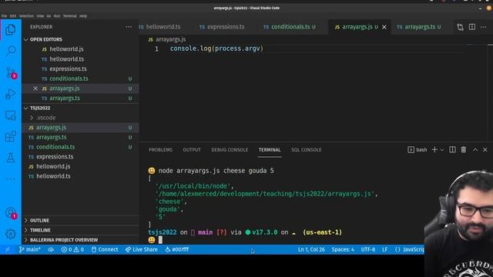Screen dimensions: 493x277
Task: Click Ln 1, Col 26 cursor position
Action: click(311, 249)
